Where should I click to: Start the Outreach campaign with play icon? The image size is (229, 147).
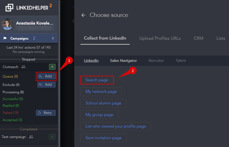52,67
